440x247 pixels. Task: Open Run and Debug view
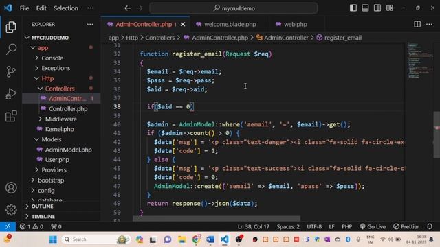(11, 94)
